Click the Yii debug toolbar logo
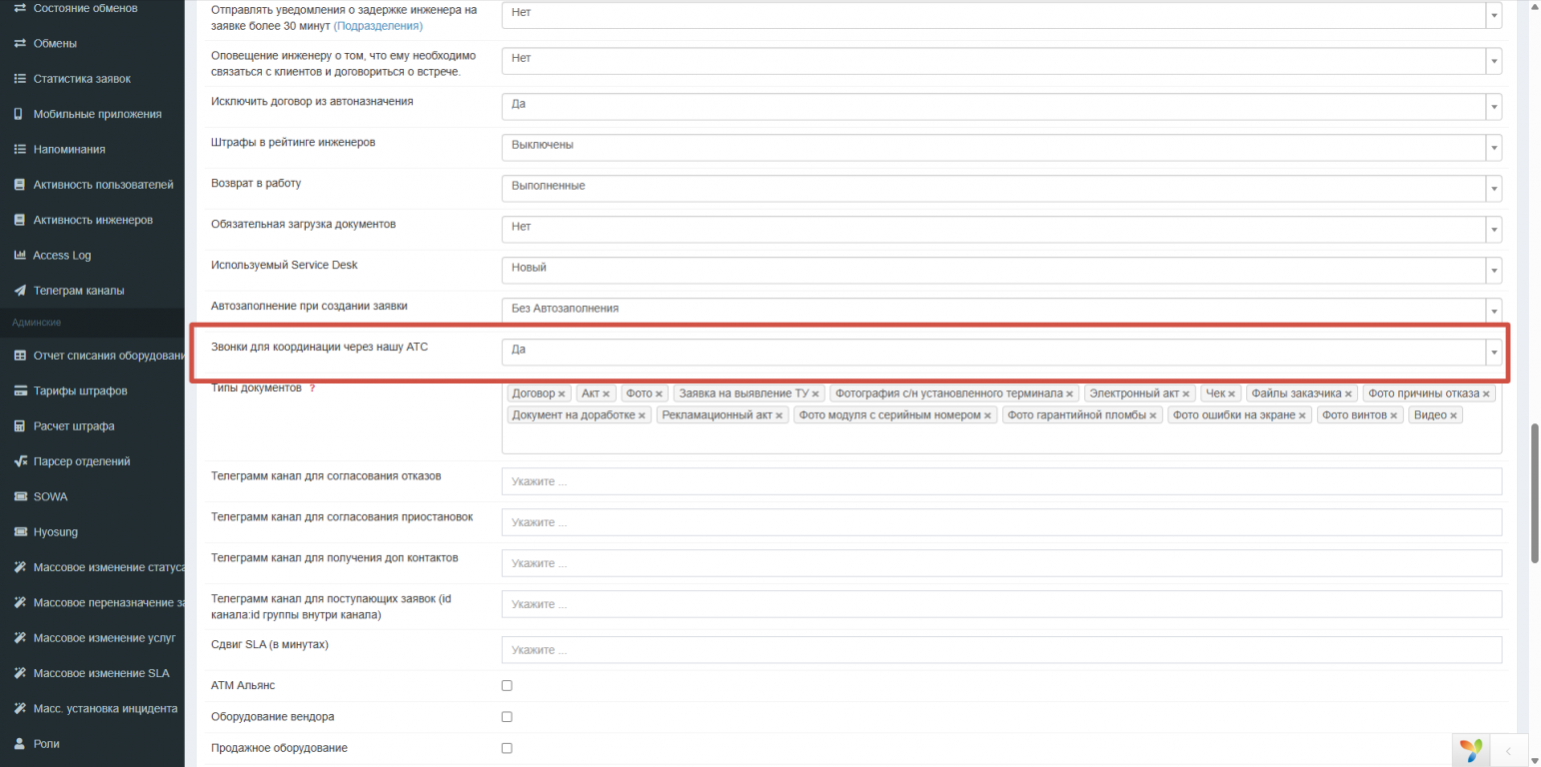 click(1470, 750)
